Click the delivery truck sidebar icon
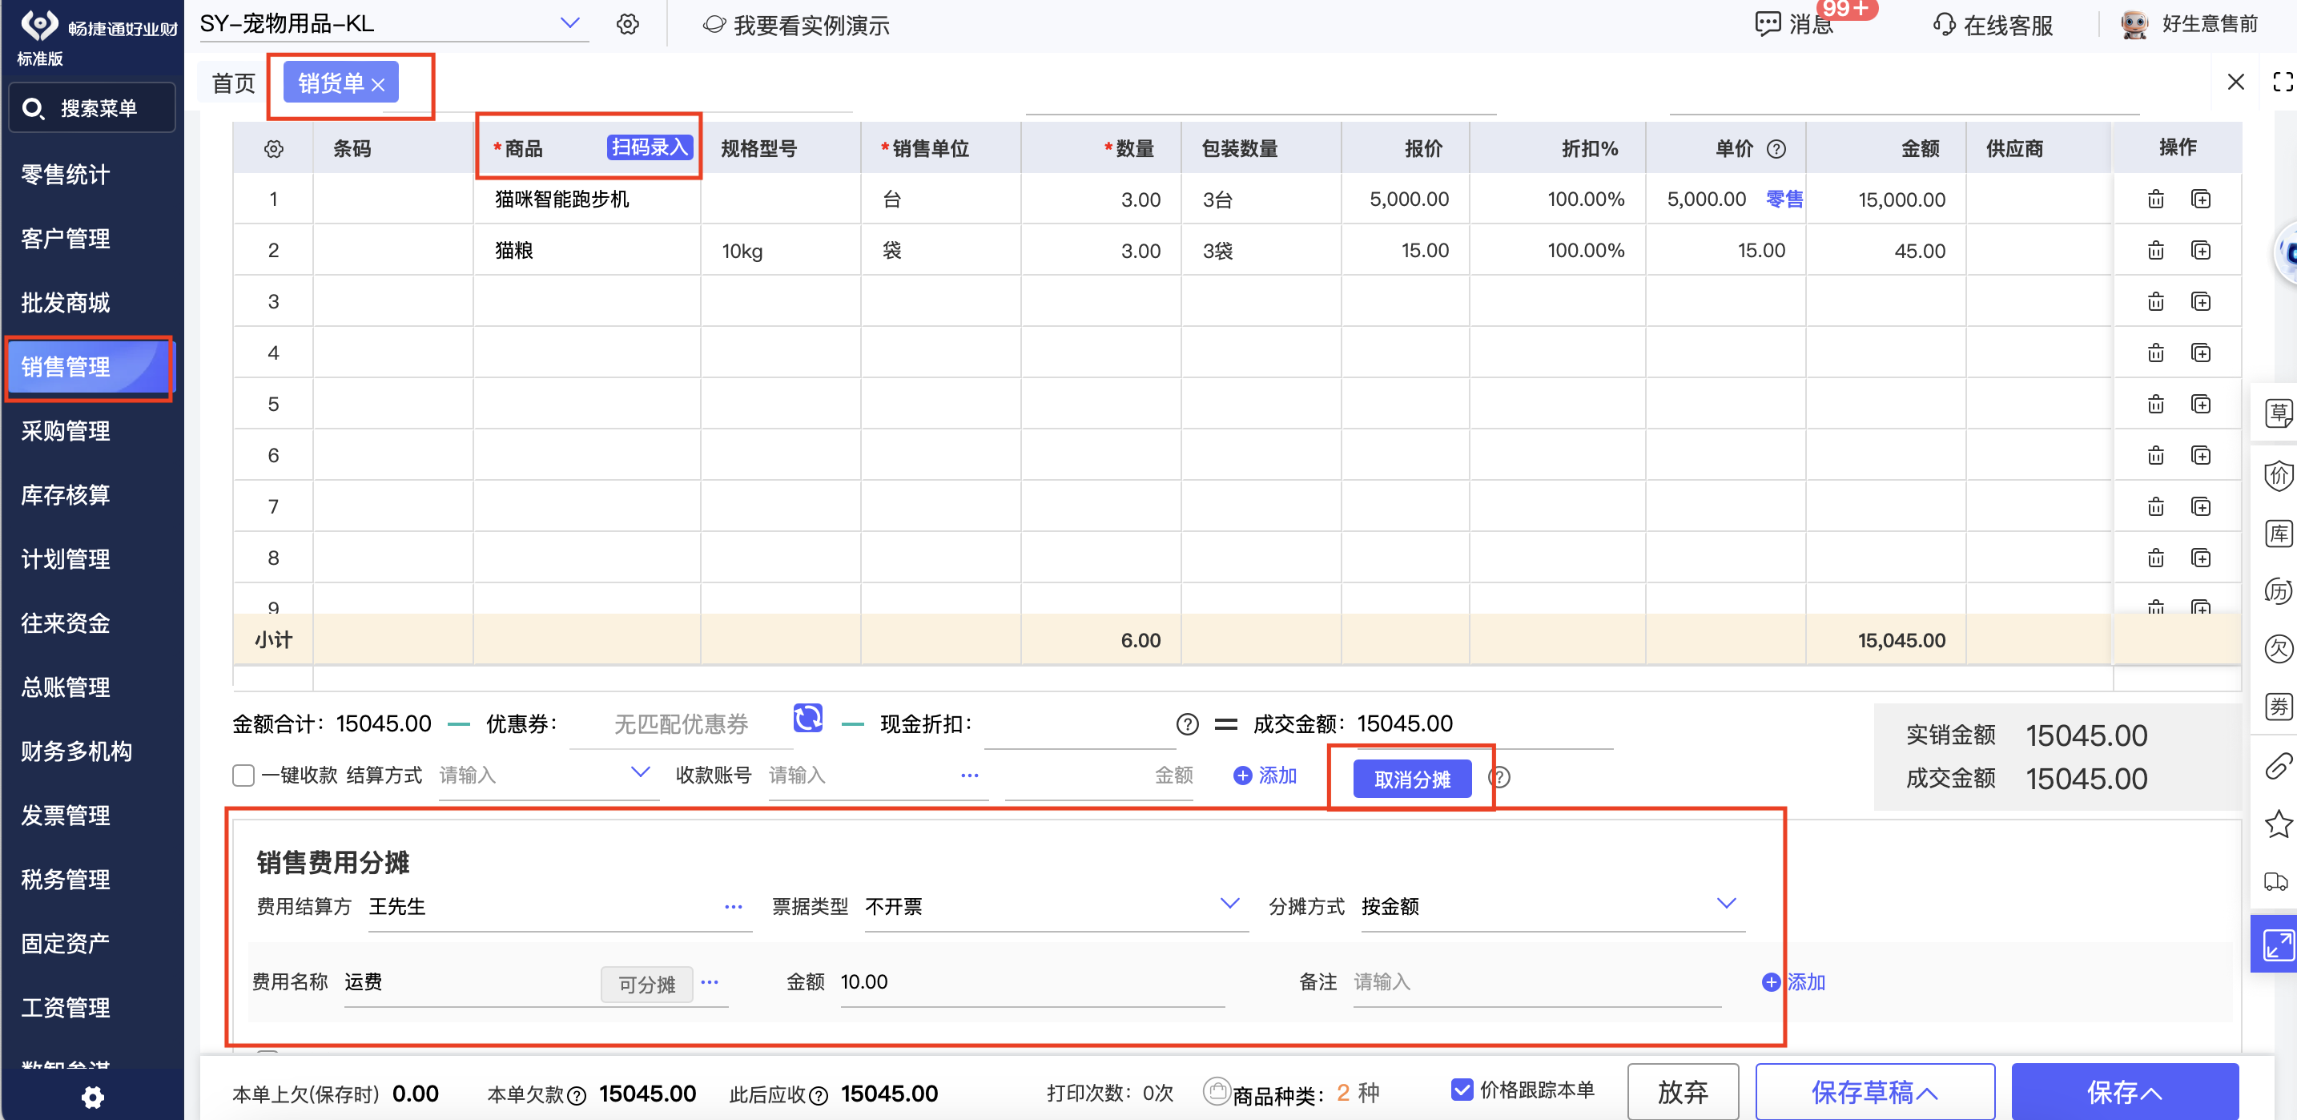The height and width of the screenshot is (1120, 2297). coord(2275,881)
